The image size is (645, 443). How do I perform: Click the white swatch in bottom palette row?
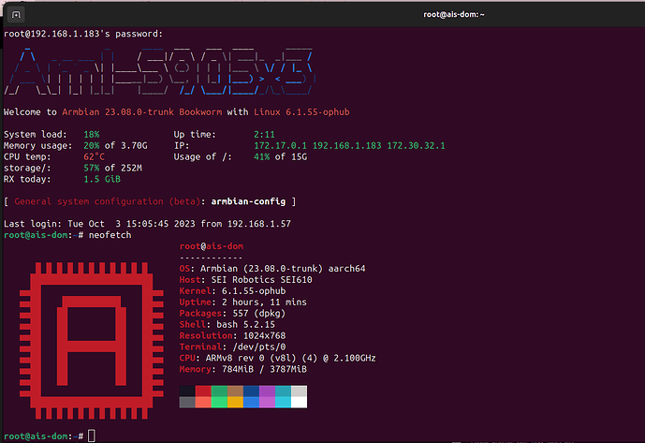(299, 402)
